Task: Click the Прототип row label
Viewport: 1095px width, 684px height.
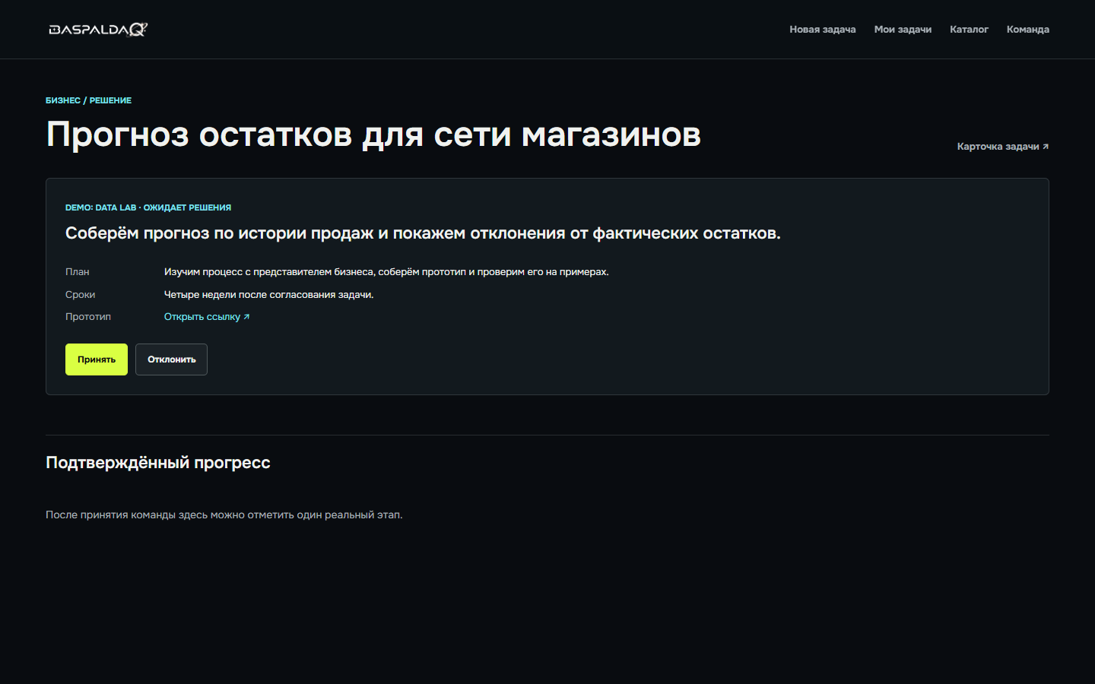Action: (x=88, y=317)
